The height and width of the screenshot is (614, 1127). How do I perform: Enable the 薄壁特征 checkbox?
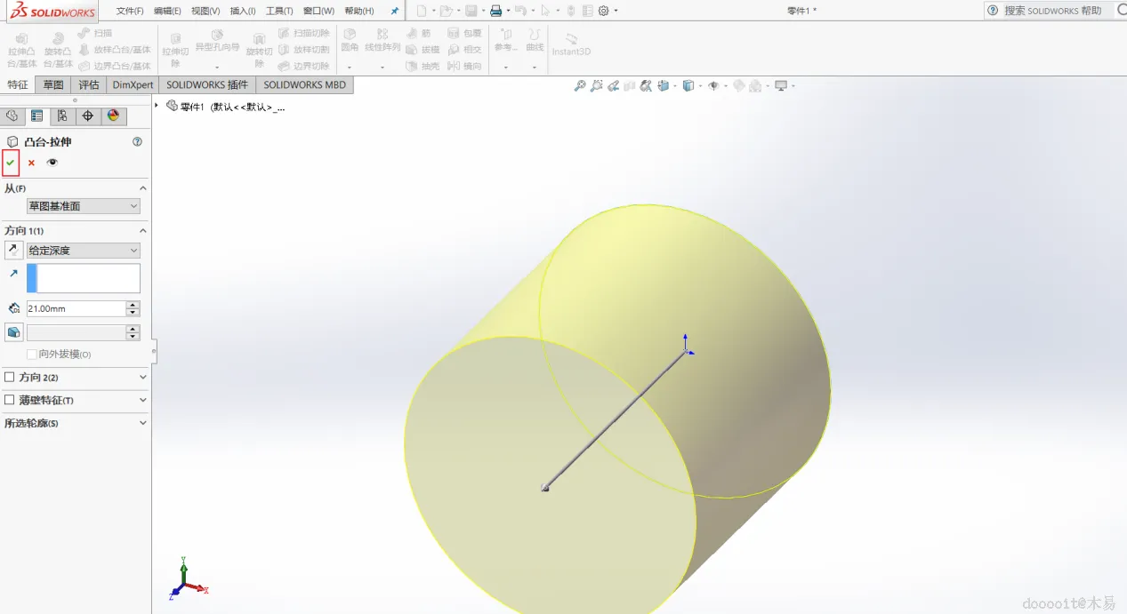tap(10, 401)
